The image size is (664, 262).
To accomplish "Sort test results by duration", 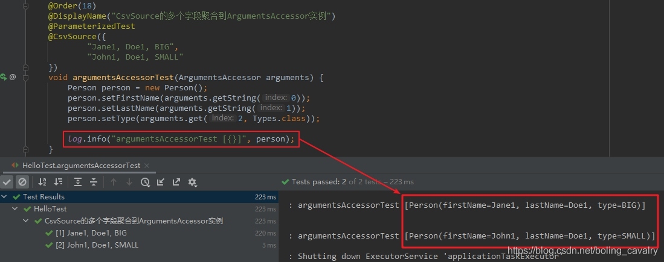I will coord(59,182).
